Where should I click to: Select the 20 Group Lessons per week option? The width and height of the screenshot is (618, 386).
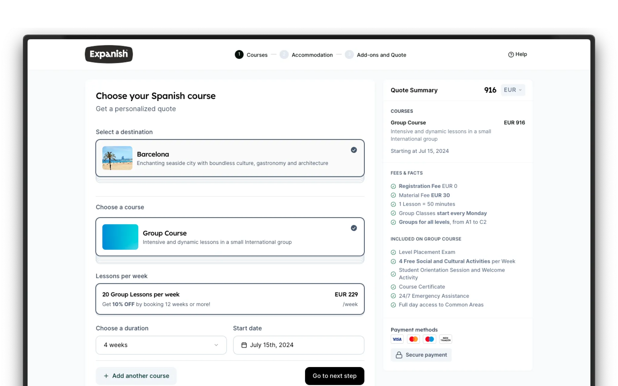pyautogui.click(x=230, y=299)
